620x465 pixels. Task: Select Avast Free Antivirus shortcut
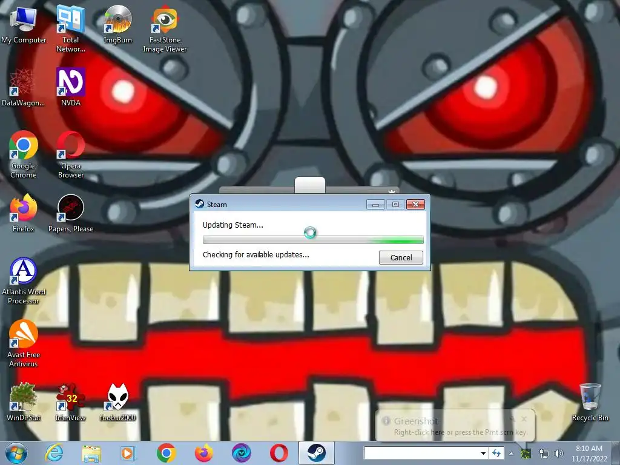click(24, 344)
